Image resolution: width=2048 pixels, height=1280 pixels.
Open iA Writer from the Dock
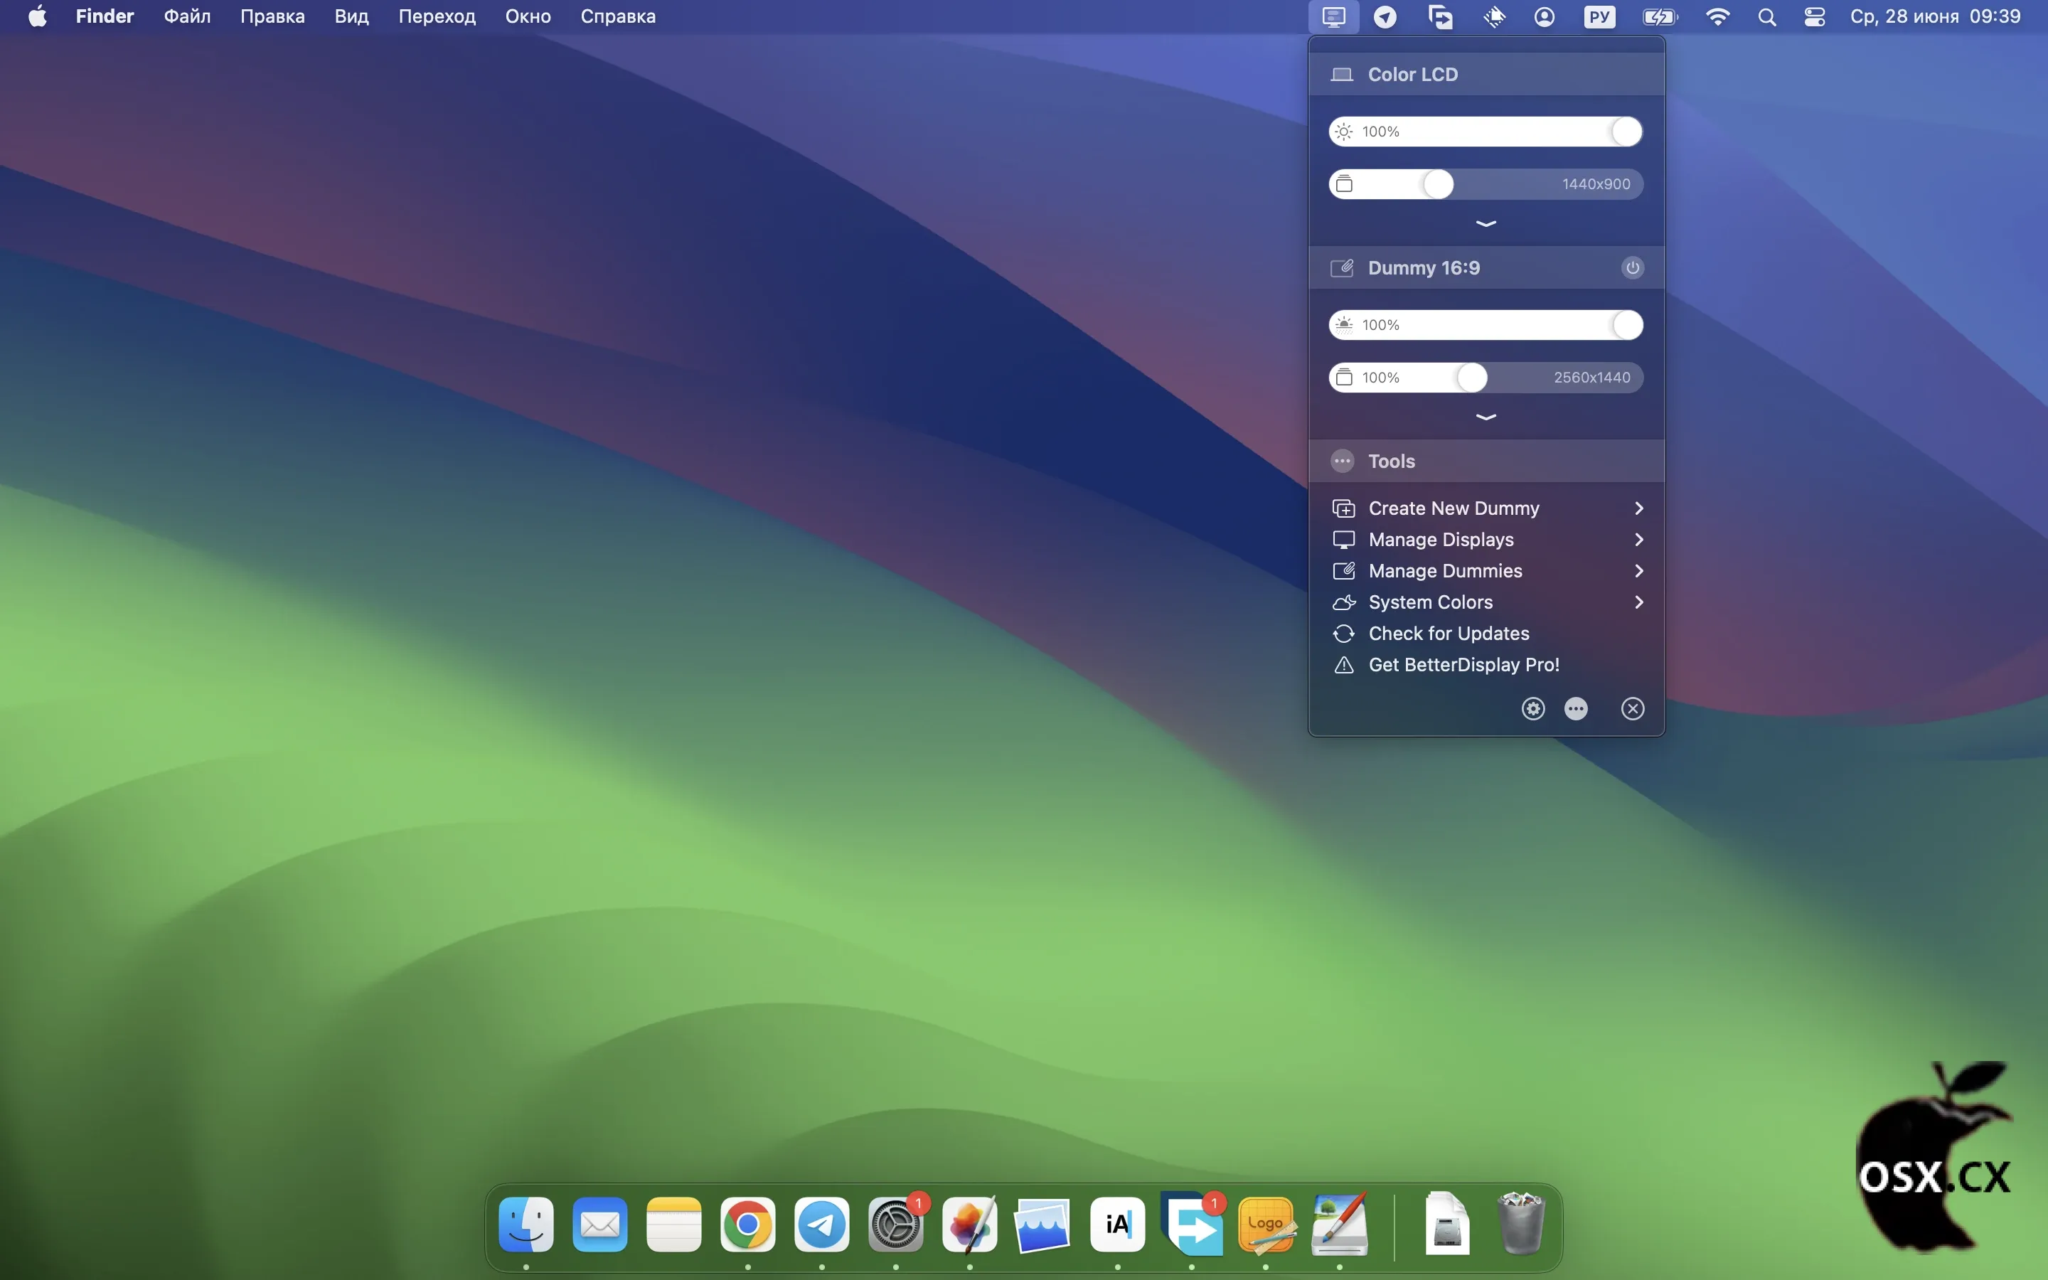1118,1225
